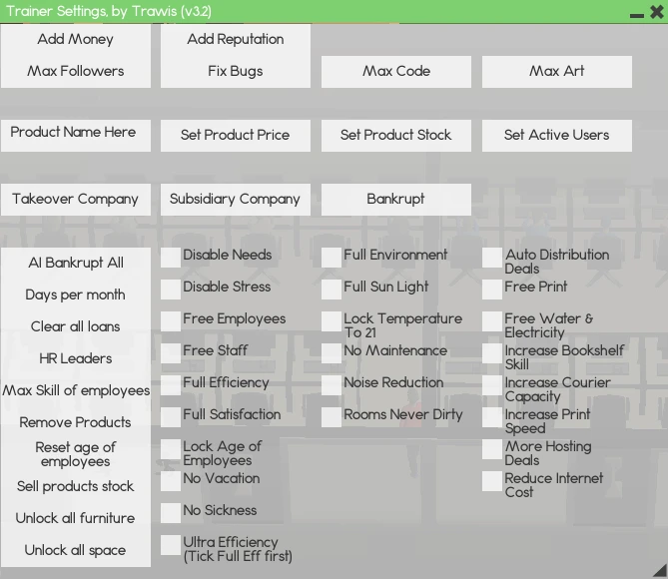Screen dimensions: 668x579
Task: Check the Free Print box
Action: coord(492,289)
